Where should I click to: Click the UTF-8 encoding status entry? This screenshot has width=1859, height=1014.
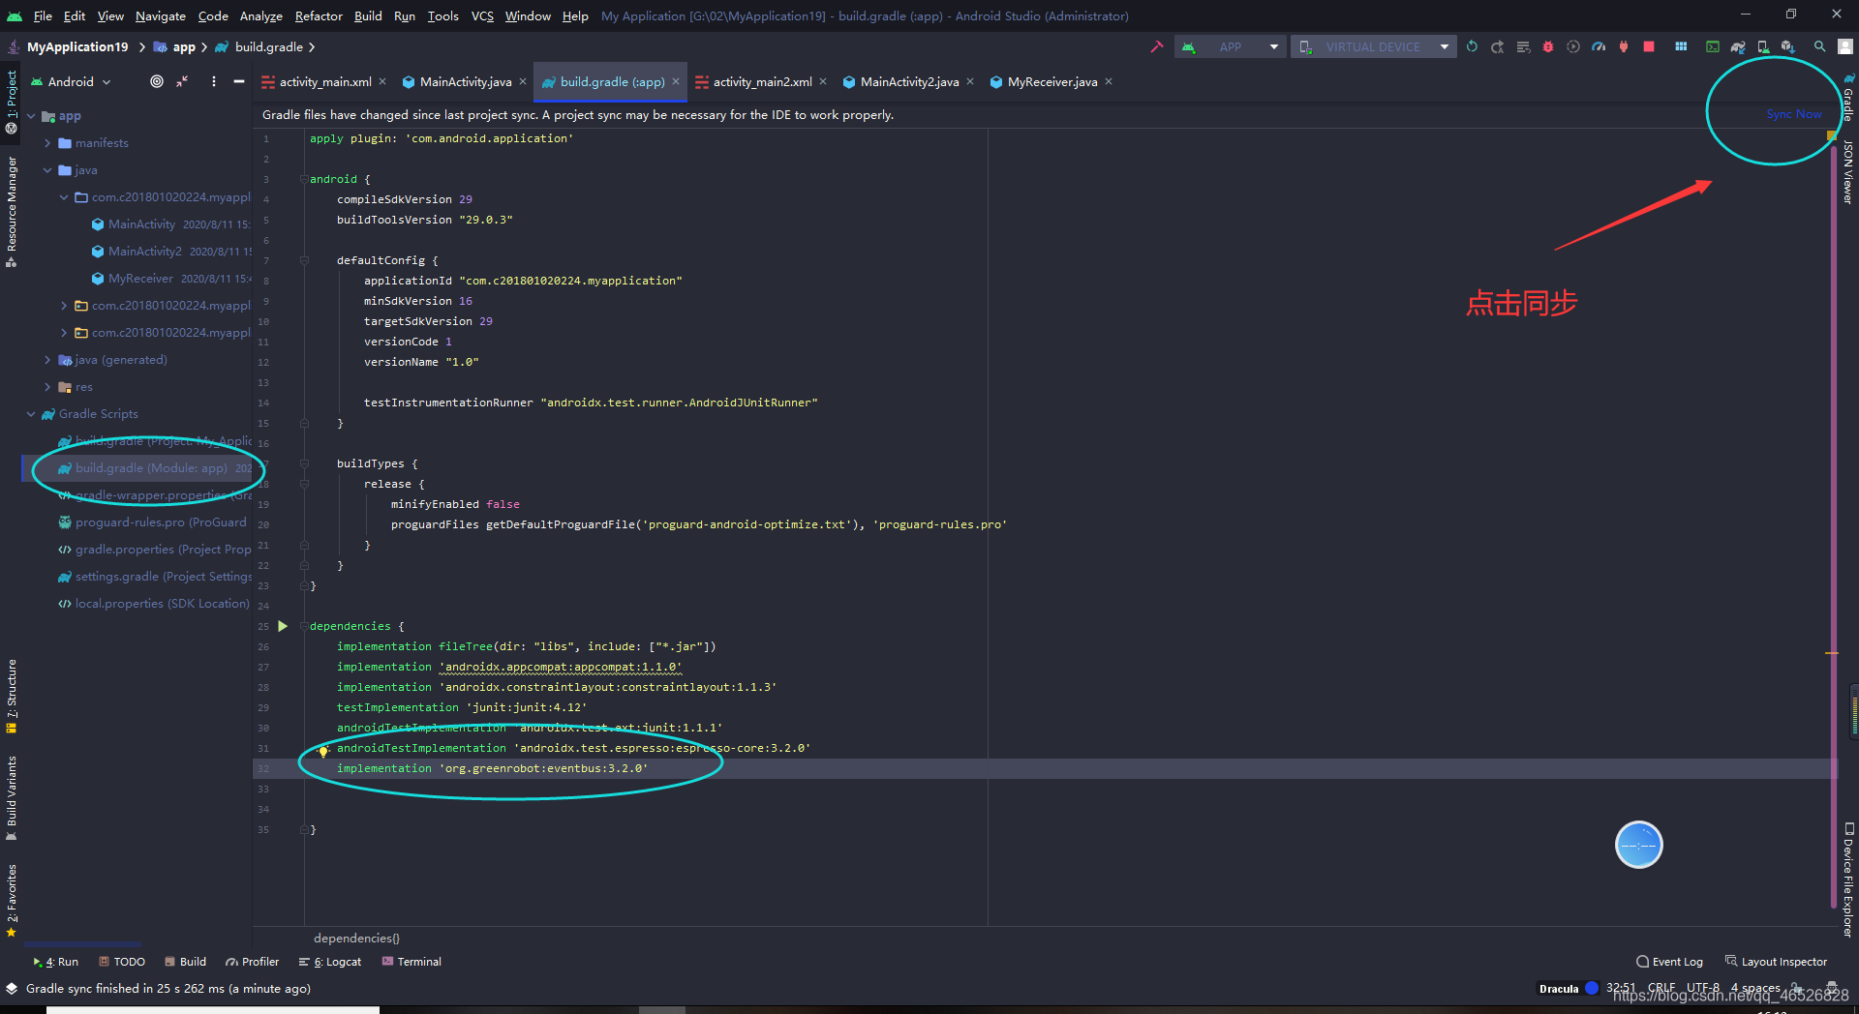pos(1702,988)
